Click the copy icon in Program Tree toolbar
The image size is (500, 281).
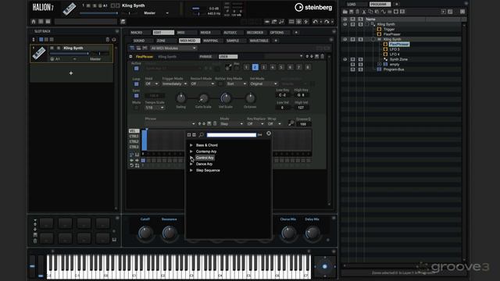coord(370,12)
